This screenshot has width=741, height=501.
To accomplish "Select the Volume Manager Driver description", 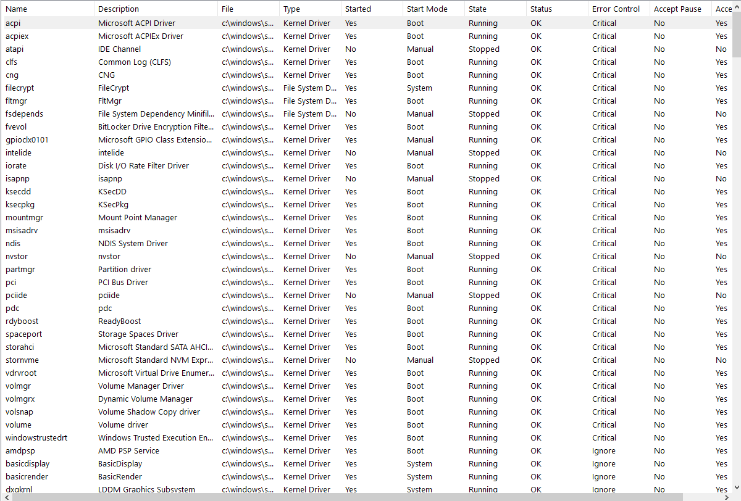I will tap(141, 386).
